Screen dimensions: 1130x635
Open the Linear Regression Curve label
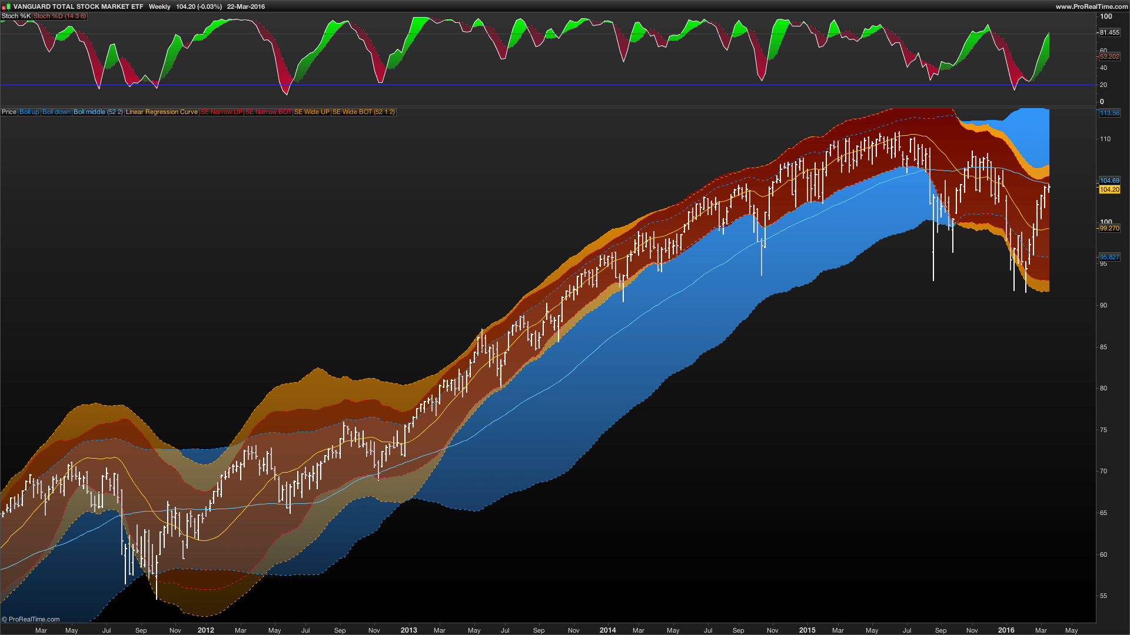161,112
